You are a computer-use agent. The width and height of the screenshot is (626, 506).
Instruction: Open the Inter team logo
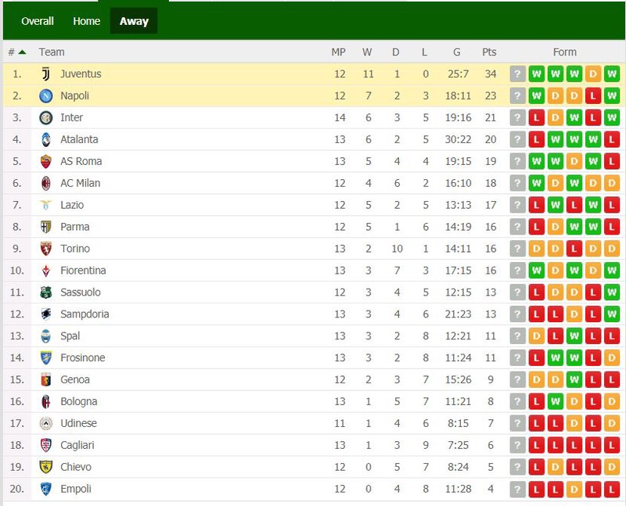click(x=46, y=118)
